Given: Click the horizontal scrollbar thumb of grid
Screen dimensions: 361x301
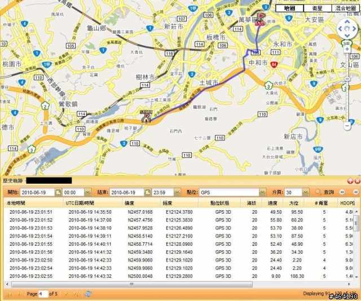Looking at the screenshot, I should (132, 285).
